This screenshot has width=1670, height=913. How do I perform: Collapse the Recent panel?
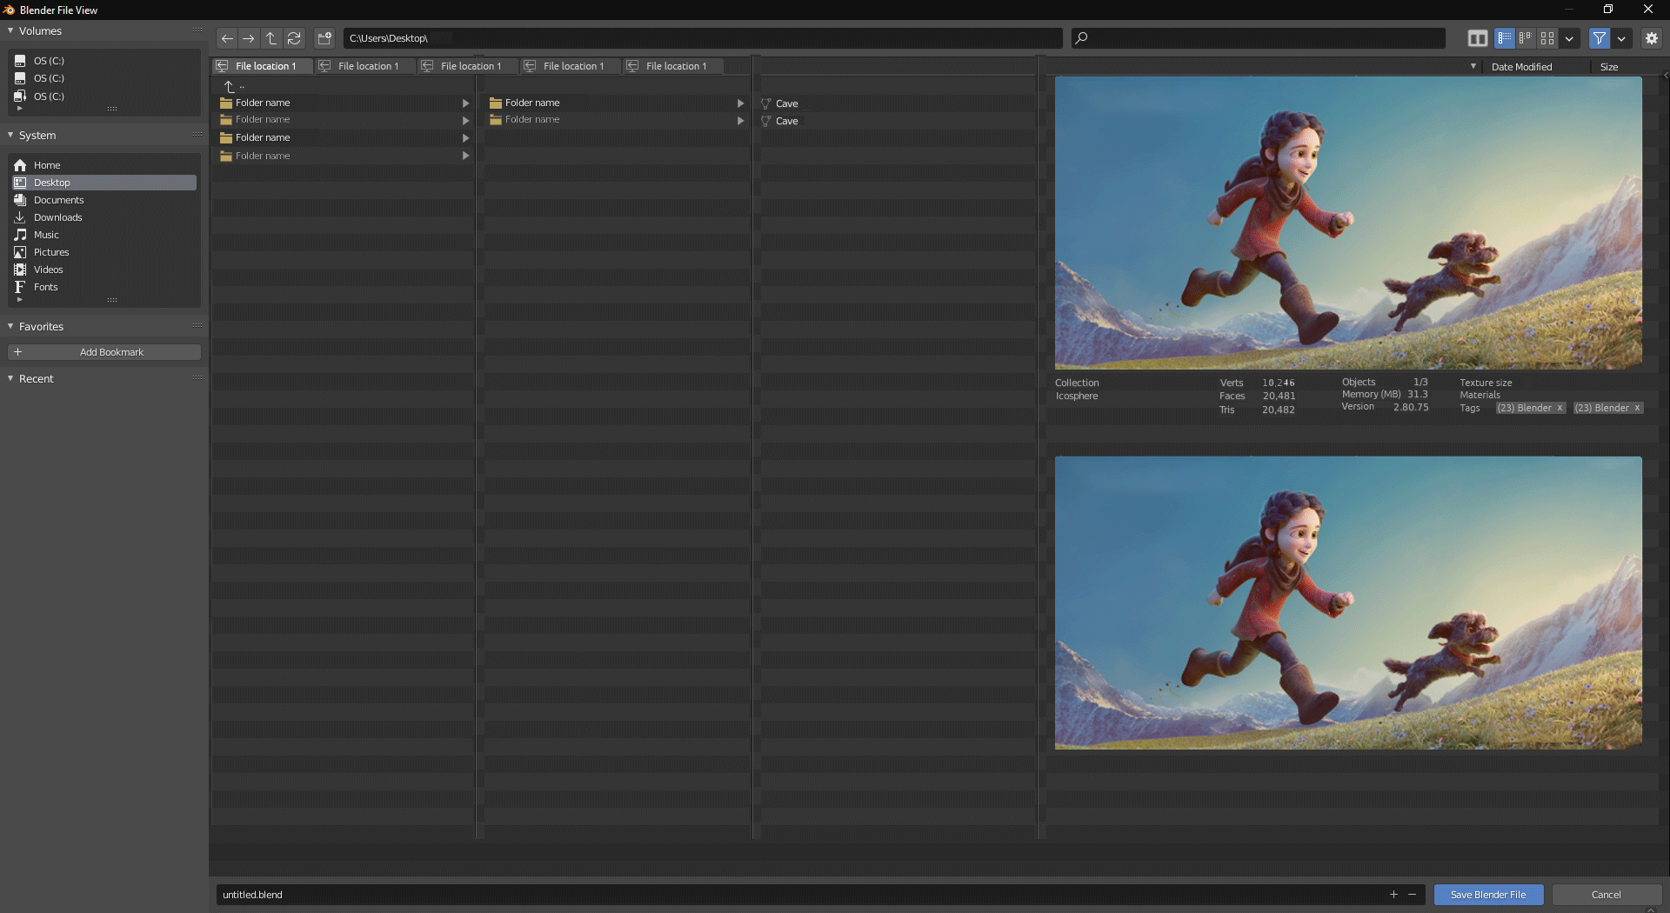(10, 378)
